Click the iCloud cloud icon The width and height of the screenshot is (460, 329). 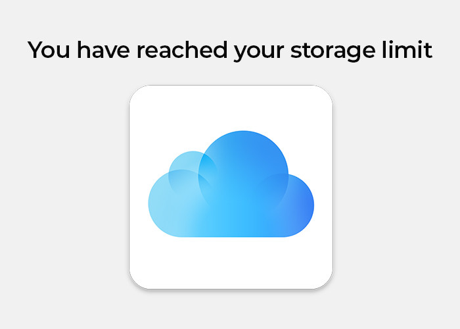(x=231, y=188)
